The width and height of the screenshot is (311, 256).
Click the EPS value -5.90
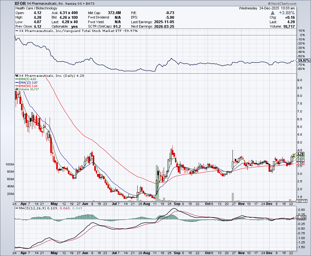[170, 18]
